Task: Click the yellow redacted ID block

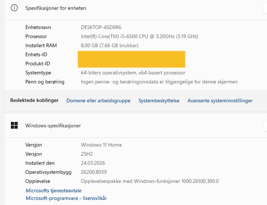Action: [x=131, y=59]
